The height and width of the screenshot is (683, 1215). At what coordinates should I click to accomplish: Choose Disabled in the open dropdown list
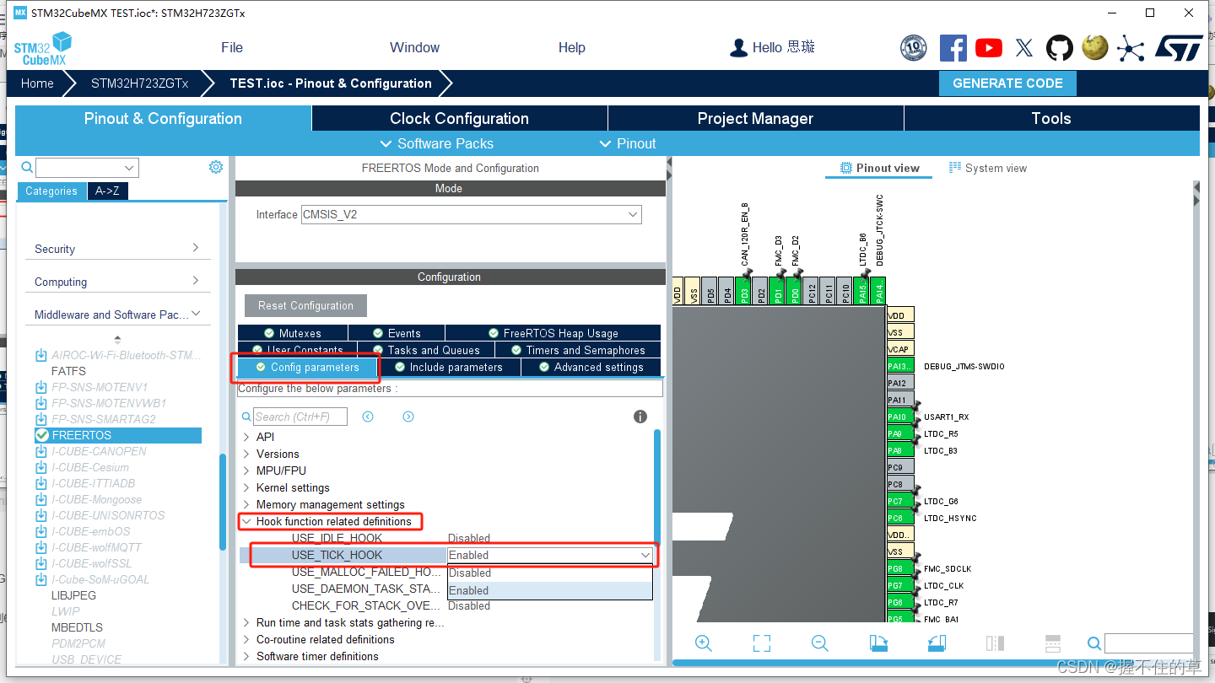tap(550, 573)
